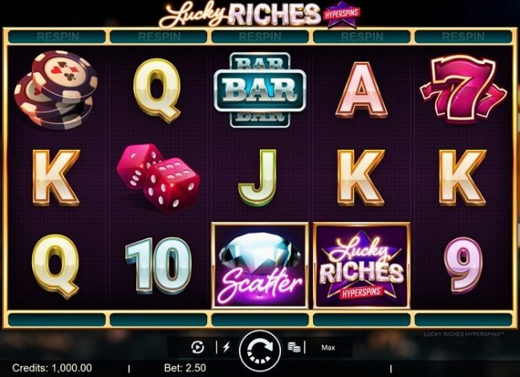
Task: Click the bottom bar beneath first reel
Action: [56, 319]
